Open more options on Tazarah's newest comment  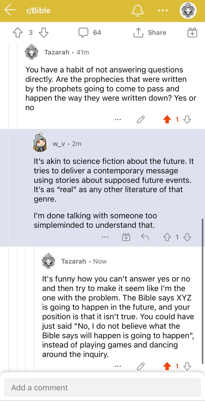(118, 366)
